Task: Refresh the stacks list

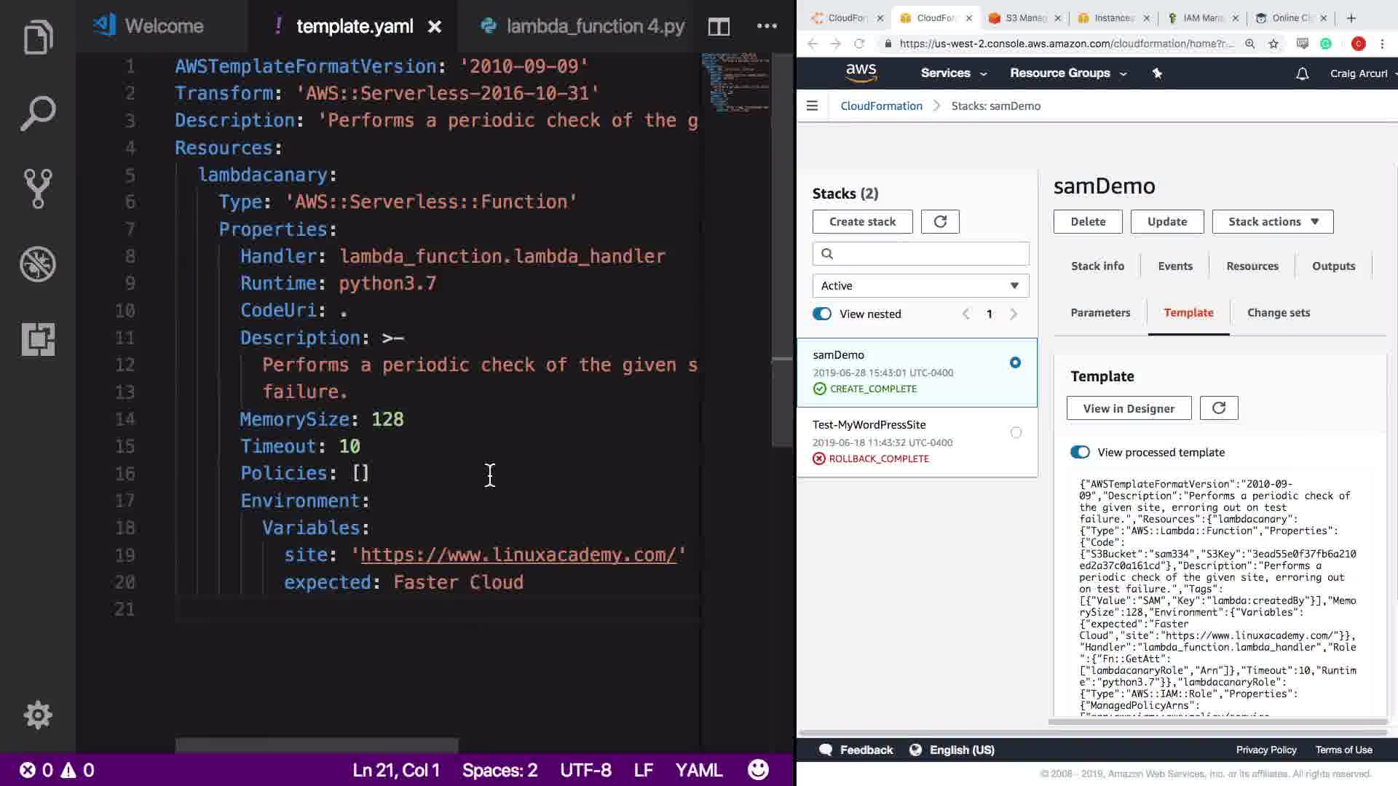Action: point(940,222)
